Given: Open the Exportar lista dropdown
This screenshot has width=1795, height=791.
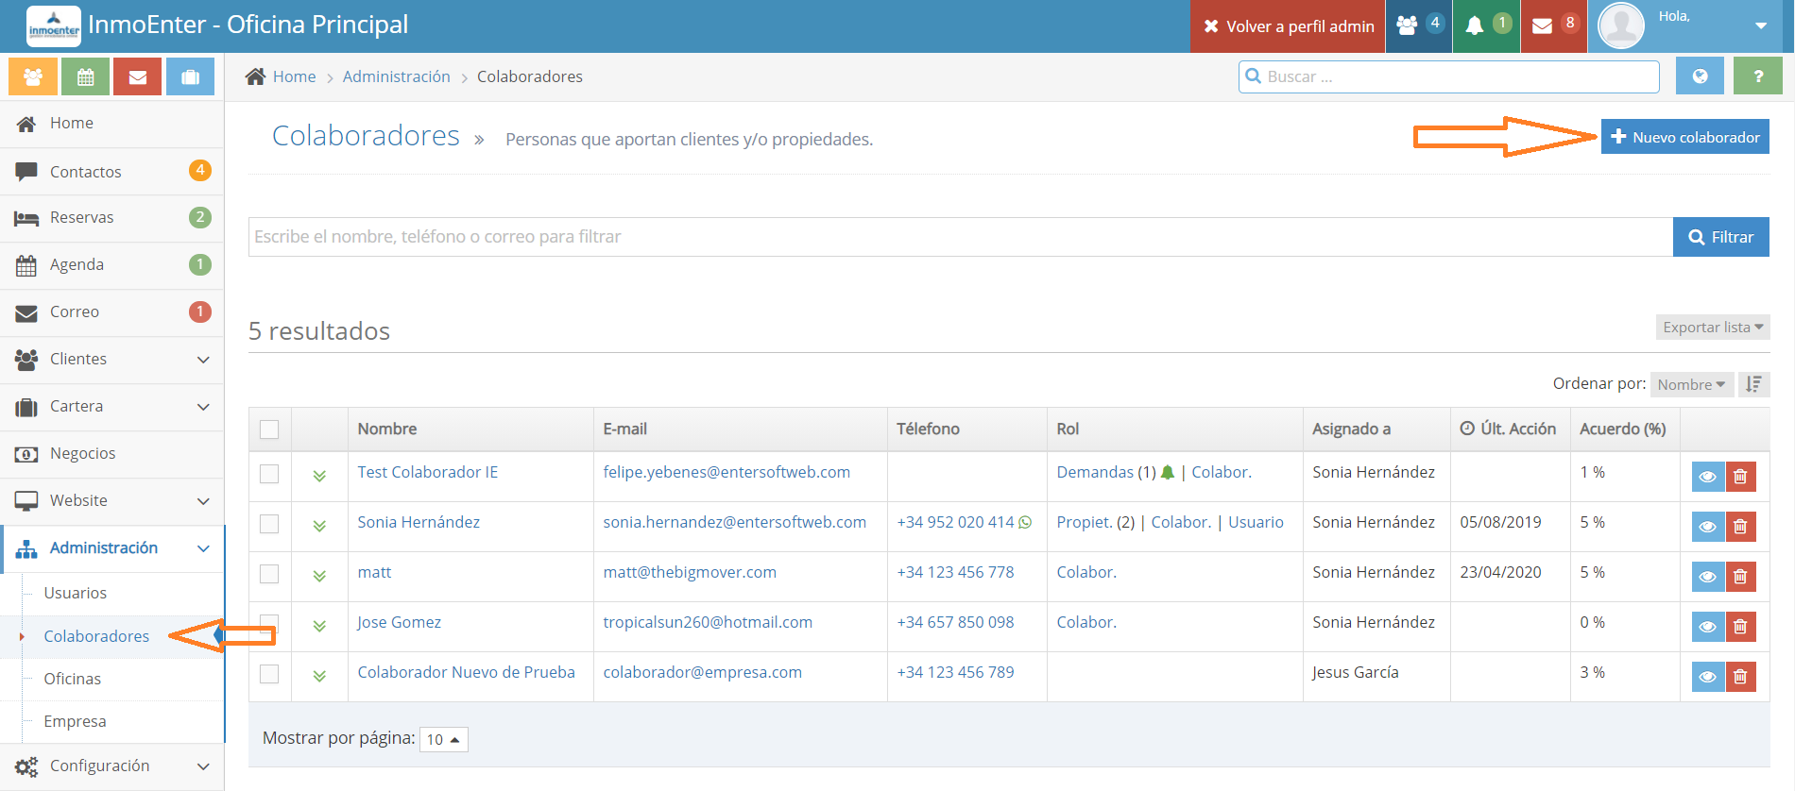Looking at the screenshot, I should 1713,327.
